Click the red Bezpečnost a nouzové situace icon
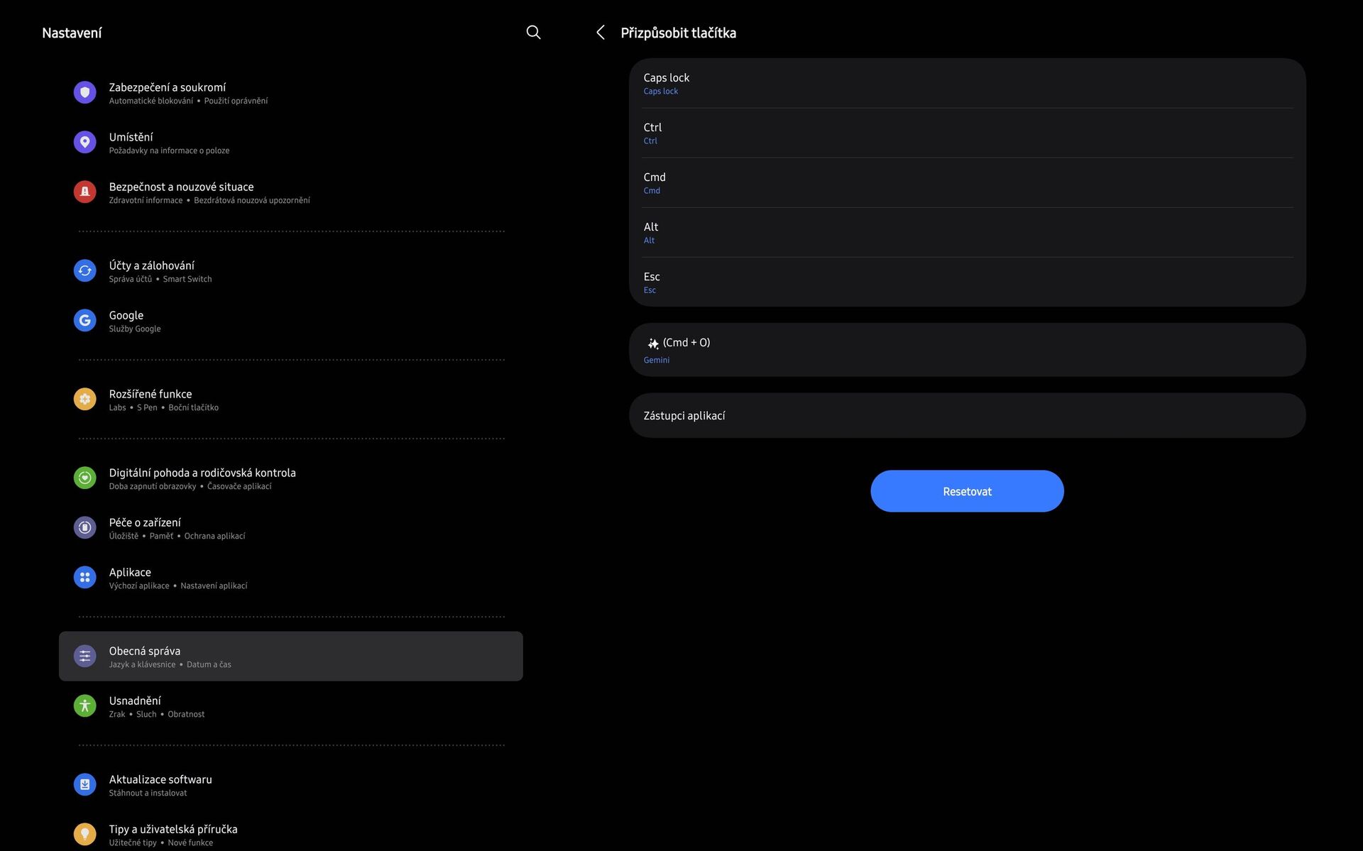The image size is (1363, 851). pyautogui.click(x=84, y=192)
